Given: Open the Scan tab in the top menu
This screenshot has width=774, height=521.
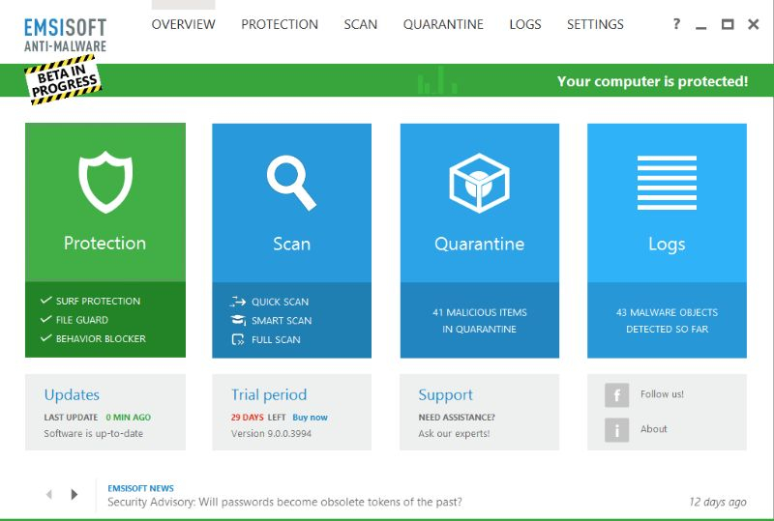Looking at the screenshot, I should tap(360, 24).
